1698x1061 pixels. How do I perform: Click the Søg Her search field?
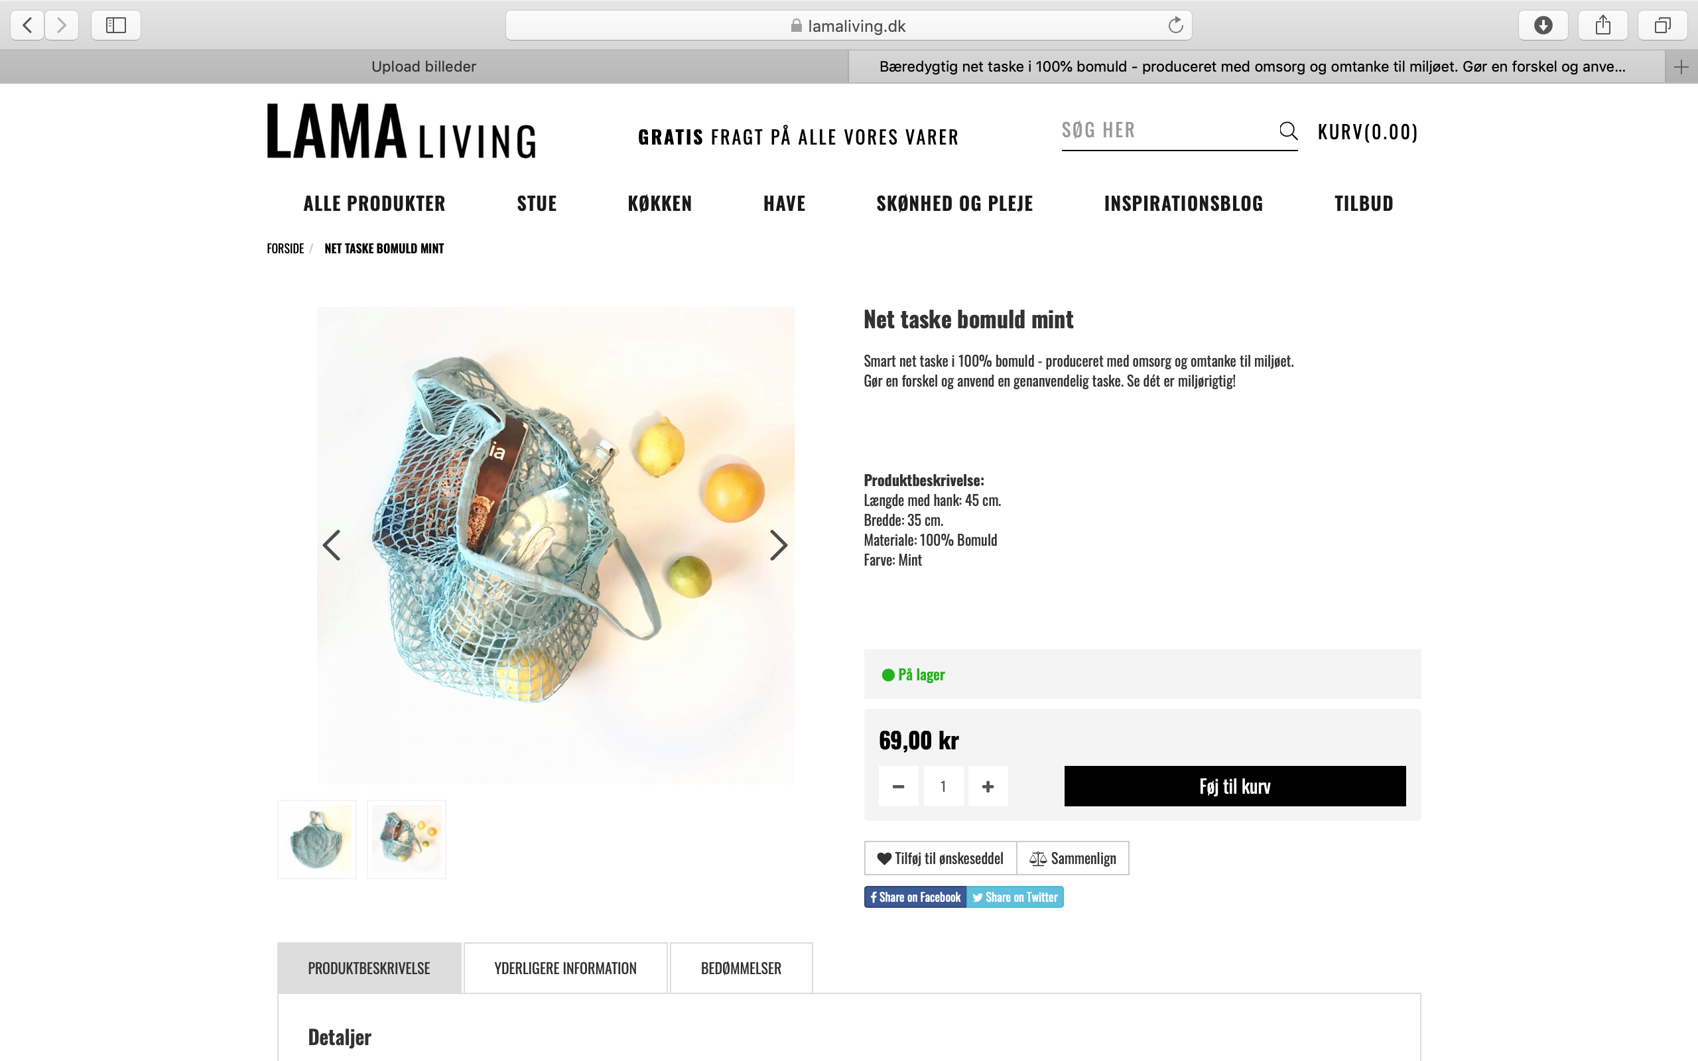(1165, 131)
